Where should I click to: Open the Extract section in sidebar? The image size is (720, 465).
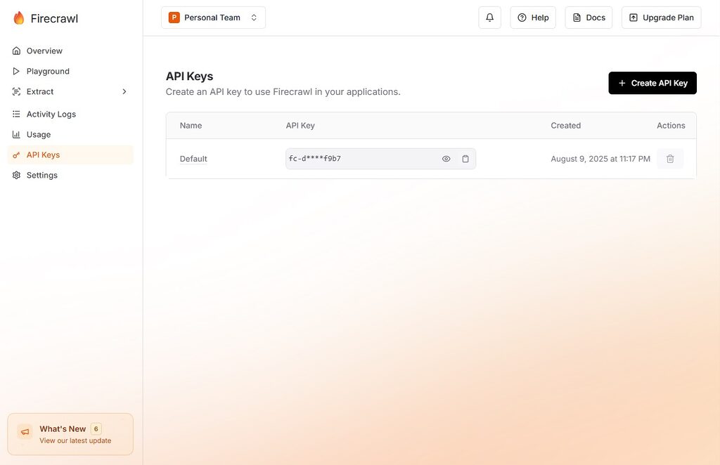tap(40, 91)
